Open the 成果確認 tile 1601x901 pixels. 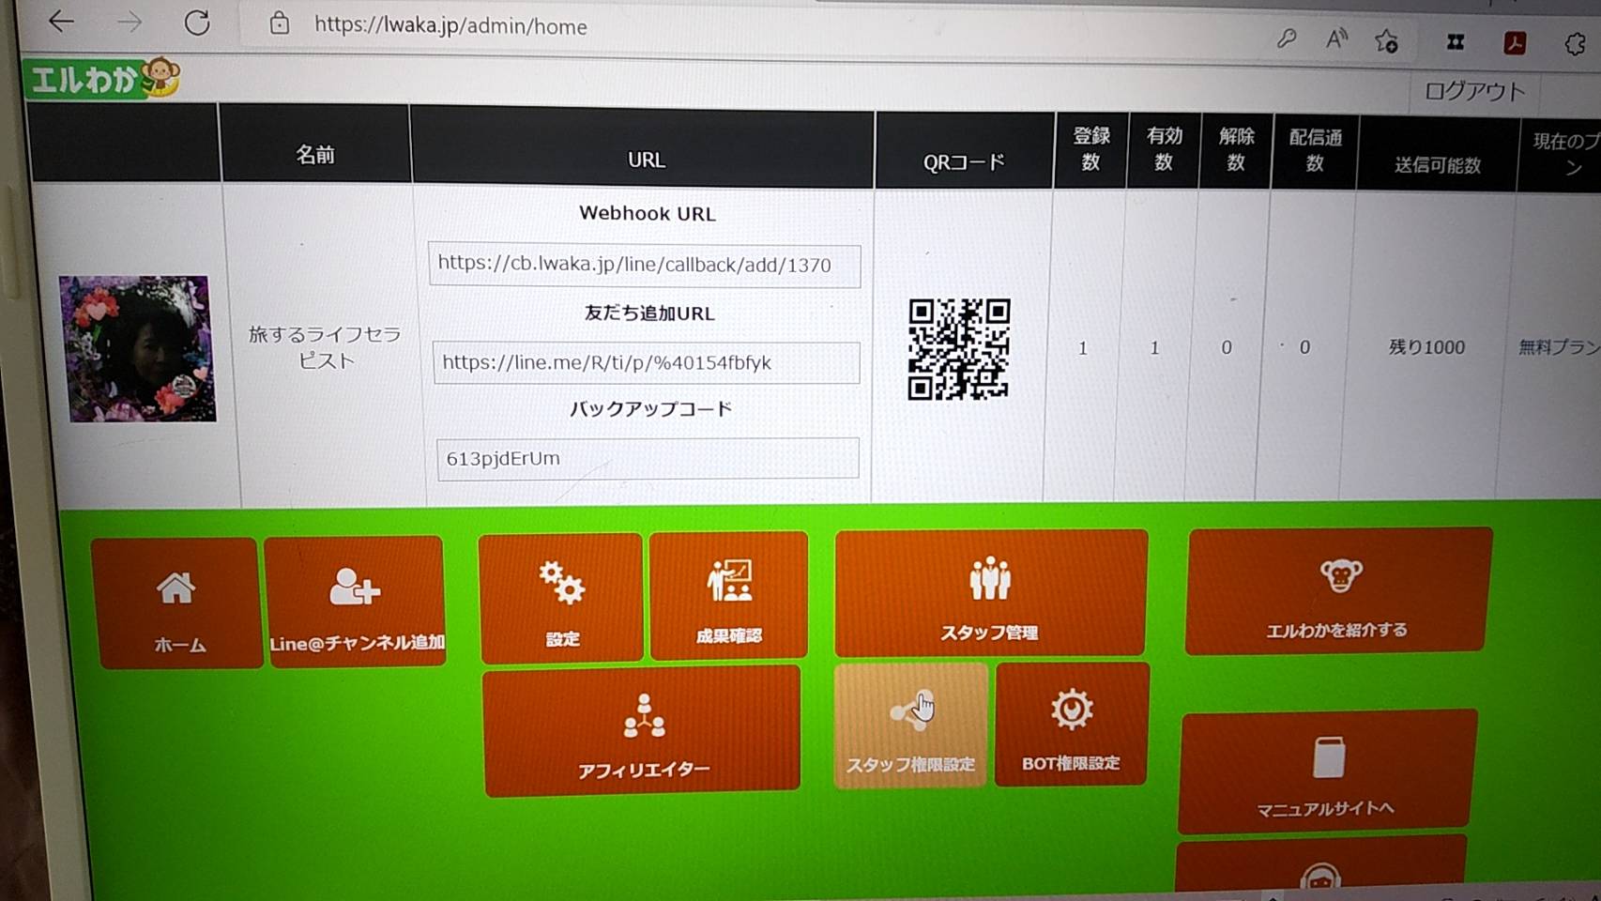pos(728,595)
